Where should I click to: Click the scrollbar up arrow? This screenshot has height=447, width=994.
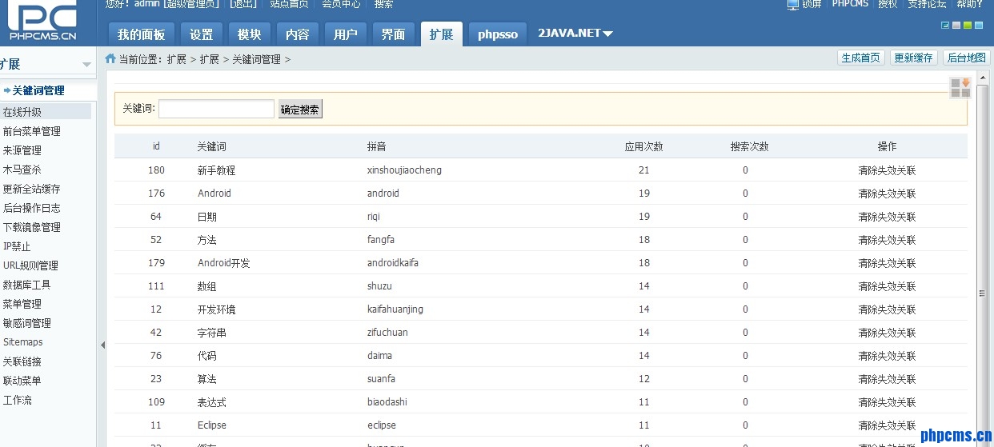point(983,76)
